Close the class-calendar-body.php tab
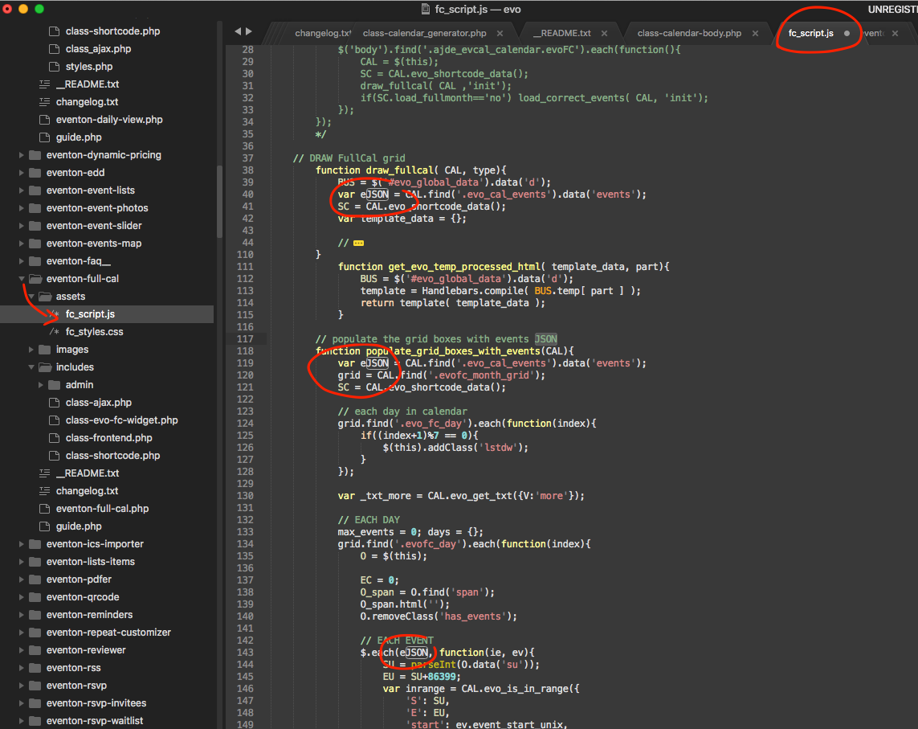This screenshot has height=729, width=918. [x=757, y=33]
